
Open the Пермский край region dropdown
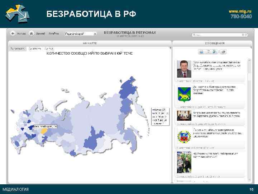(x=81, y=34)
